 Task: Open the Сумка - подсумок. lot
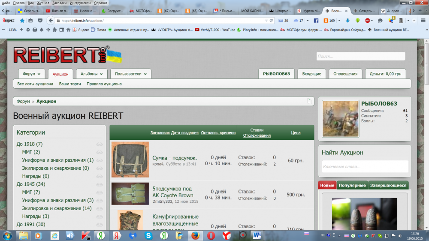tap(175, 158)
